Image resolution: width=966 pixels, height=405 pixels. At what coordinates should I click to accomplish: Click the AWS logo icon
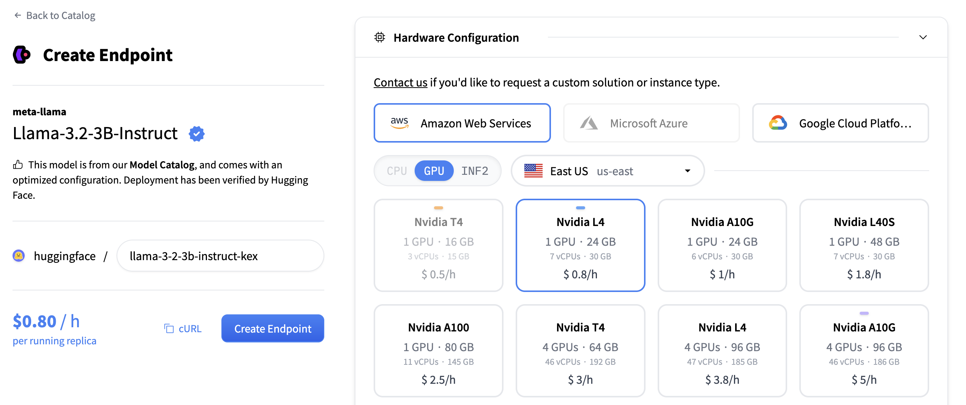399,123
